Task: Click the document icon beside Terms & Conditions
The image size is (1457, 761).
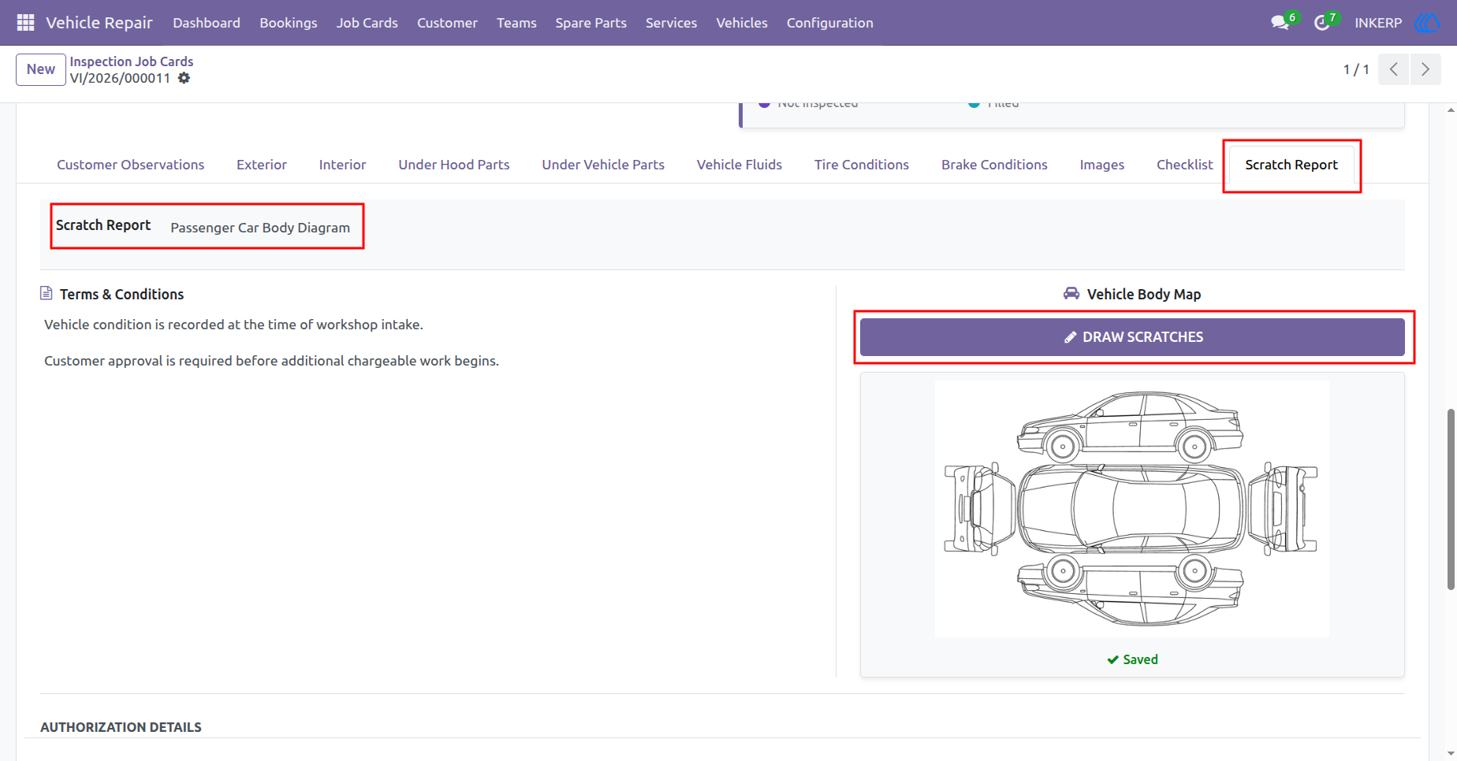Action: click(x=47, y=294)
